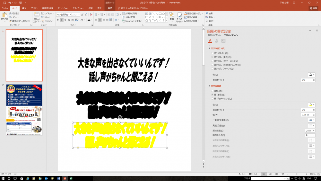Screen dimensions: 321x181
Task: Click the 共有 (Share) button
Action: coord(313,8)
